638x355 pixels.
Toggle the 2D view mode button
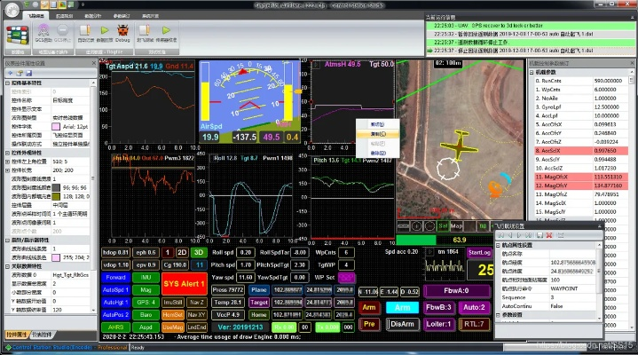coord(182,252)
